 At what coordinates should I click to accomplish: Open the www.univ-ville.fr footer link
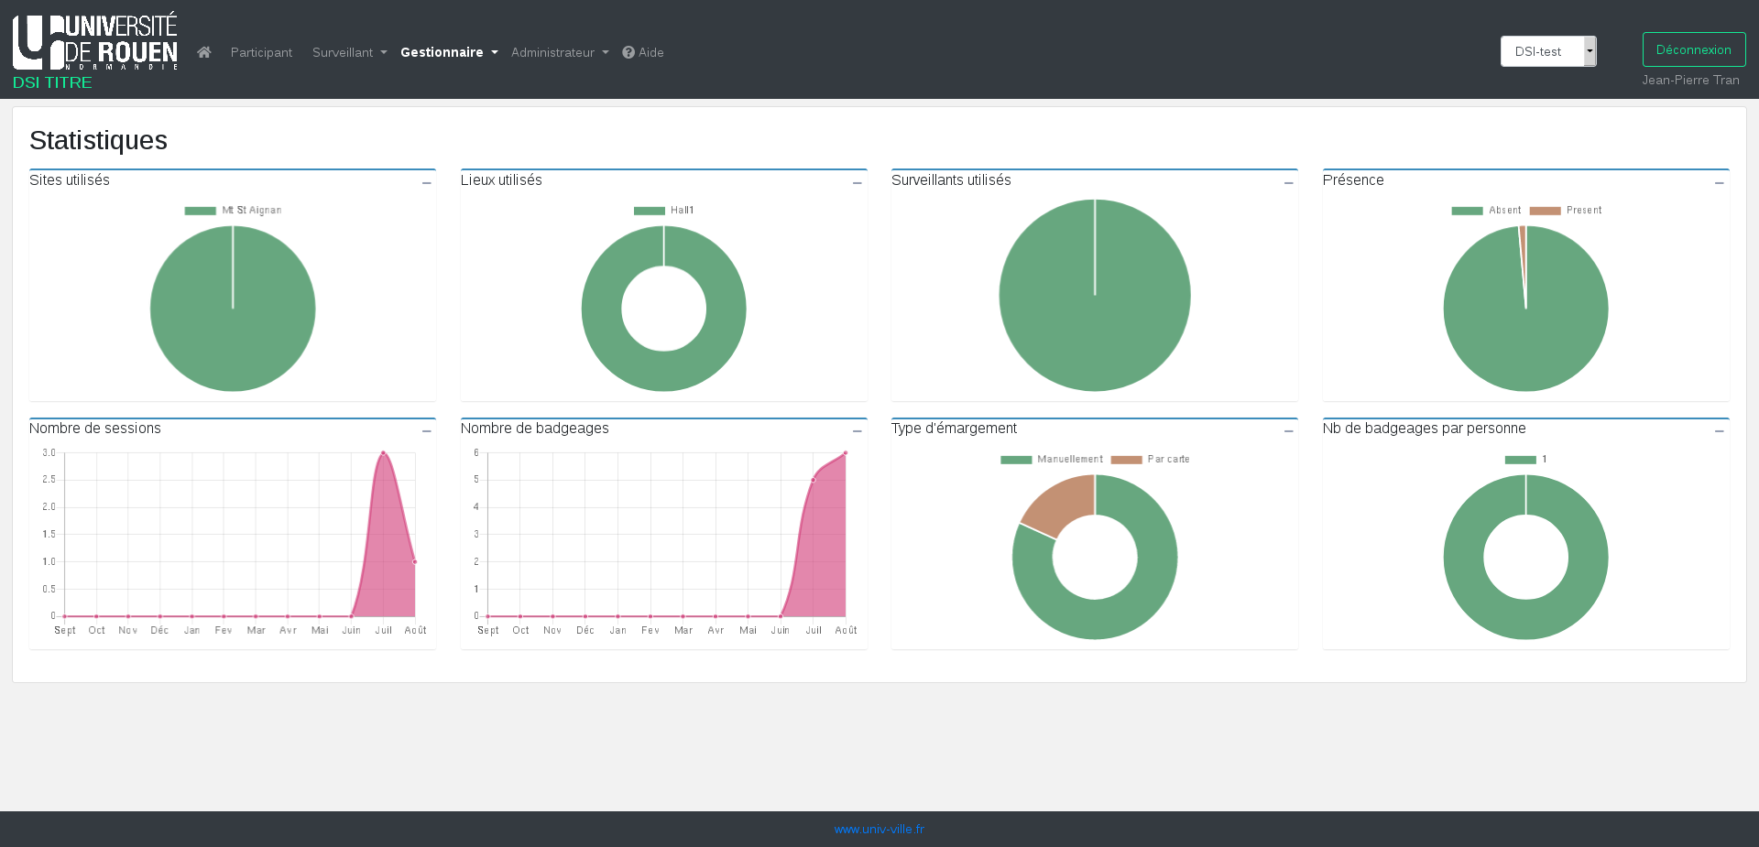click(x=879, y=829)
